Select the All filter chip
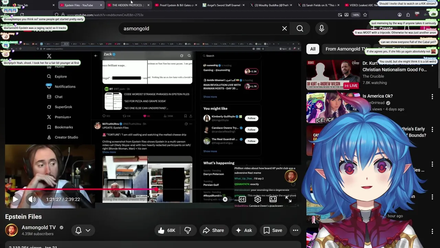The width and height of the screenshot is (440, 248). pos(313,49)
